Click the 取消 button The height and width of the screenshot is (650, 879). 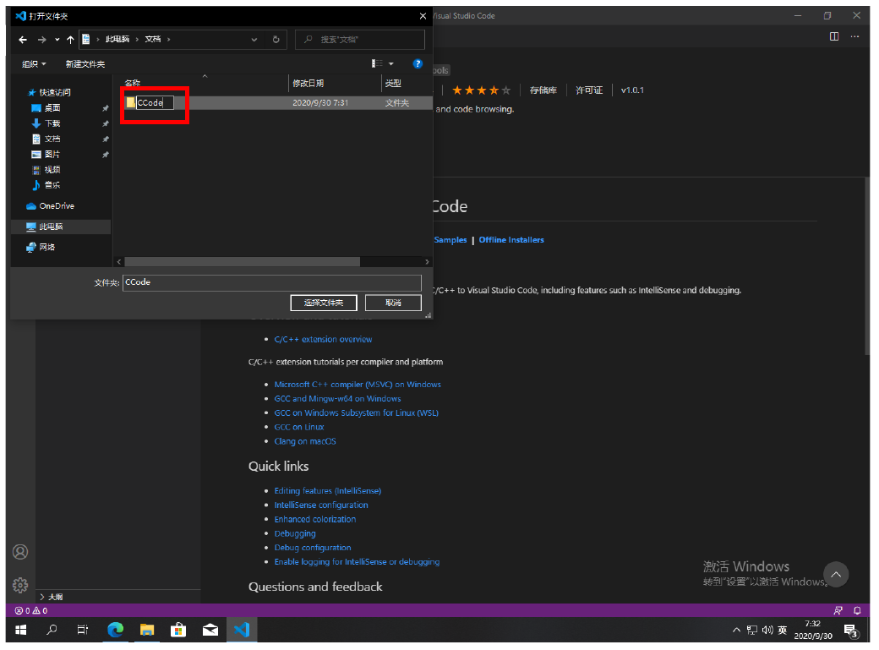click(x=393, y=303)
